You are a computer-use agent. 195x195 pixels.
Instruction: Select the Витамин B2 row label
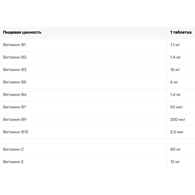(x=15, y=57)
